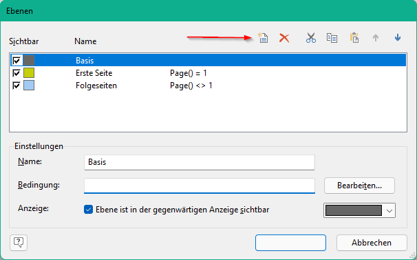
Task: Uncheck 'Ebene ist in der gegenwärtigen Anzeige sichtbar'
Action: pyautogui.click(x=88, y=210)
